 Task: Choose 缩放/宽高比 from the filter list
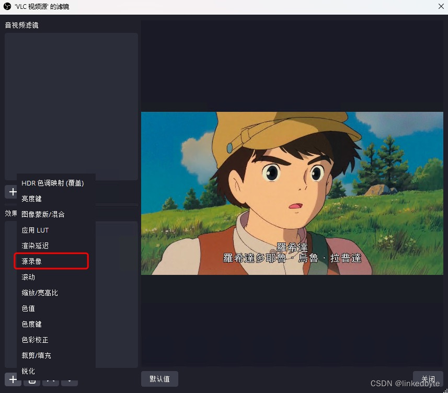coord(56,293)
